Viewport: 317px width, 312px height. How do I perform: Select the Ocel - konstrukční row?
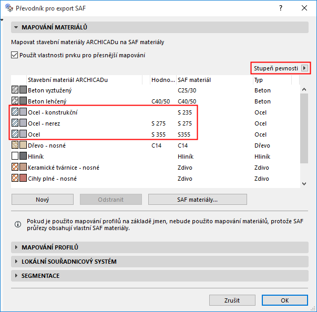point(156,112)
